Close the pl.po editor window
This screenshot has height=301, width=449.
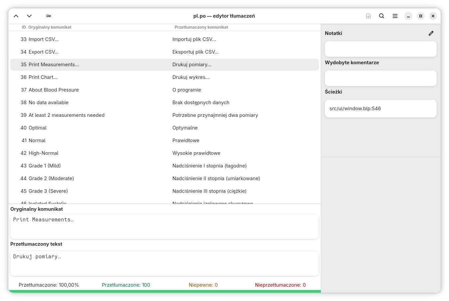click(x=433, y=16)
